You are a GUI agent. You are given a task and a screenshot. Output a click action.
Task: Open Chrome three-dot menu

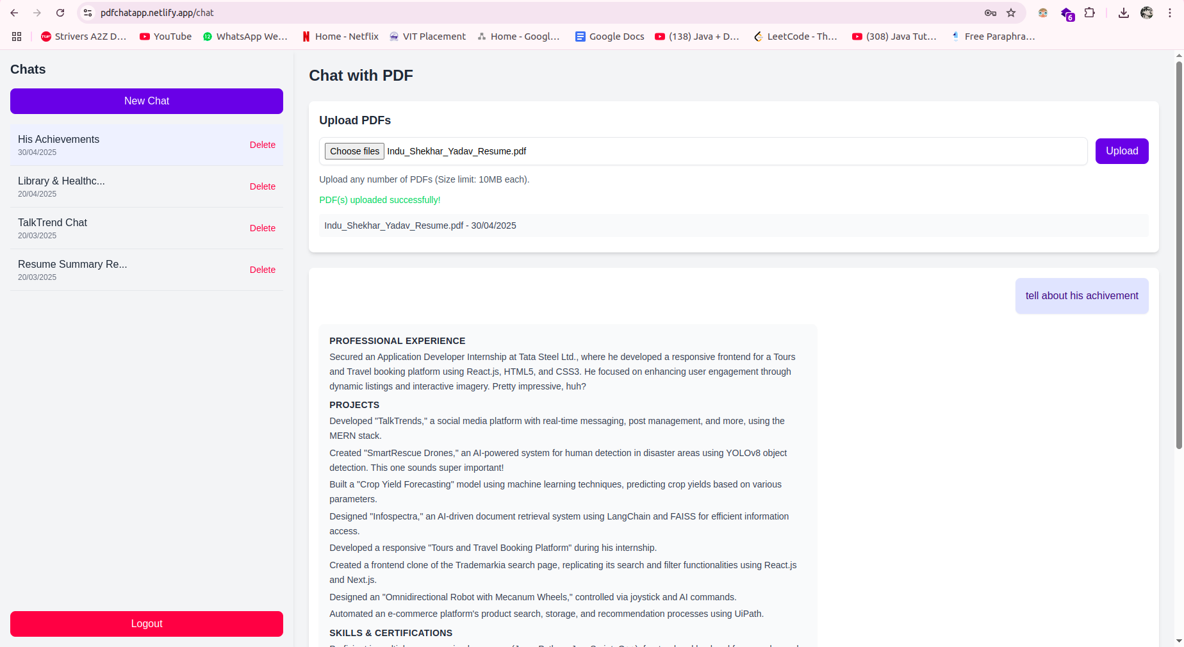click(1170, 13)
